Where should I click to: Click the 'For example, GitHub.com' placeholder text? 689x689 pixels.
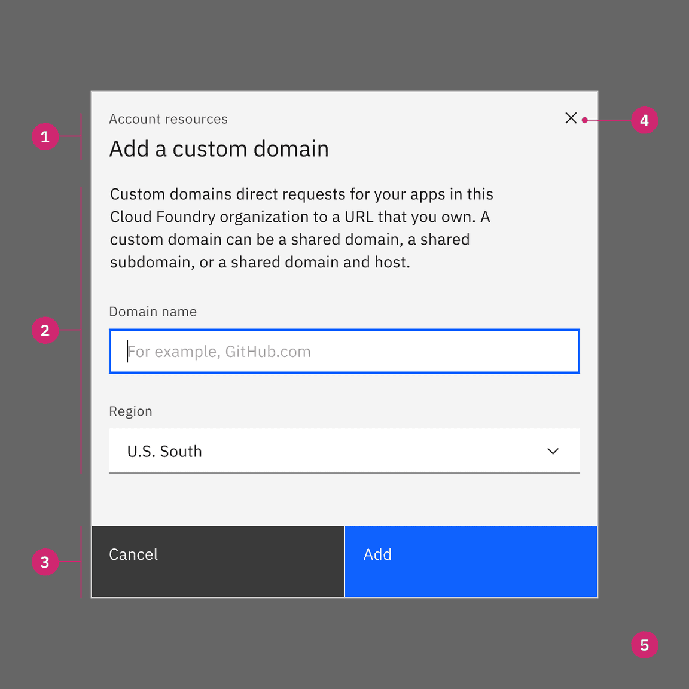click(x=219, y=352)
